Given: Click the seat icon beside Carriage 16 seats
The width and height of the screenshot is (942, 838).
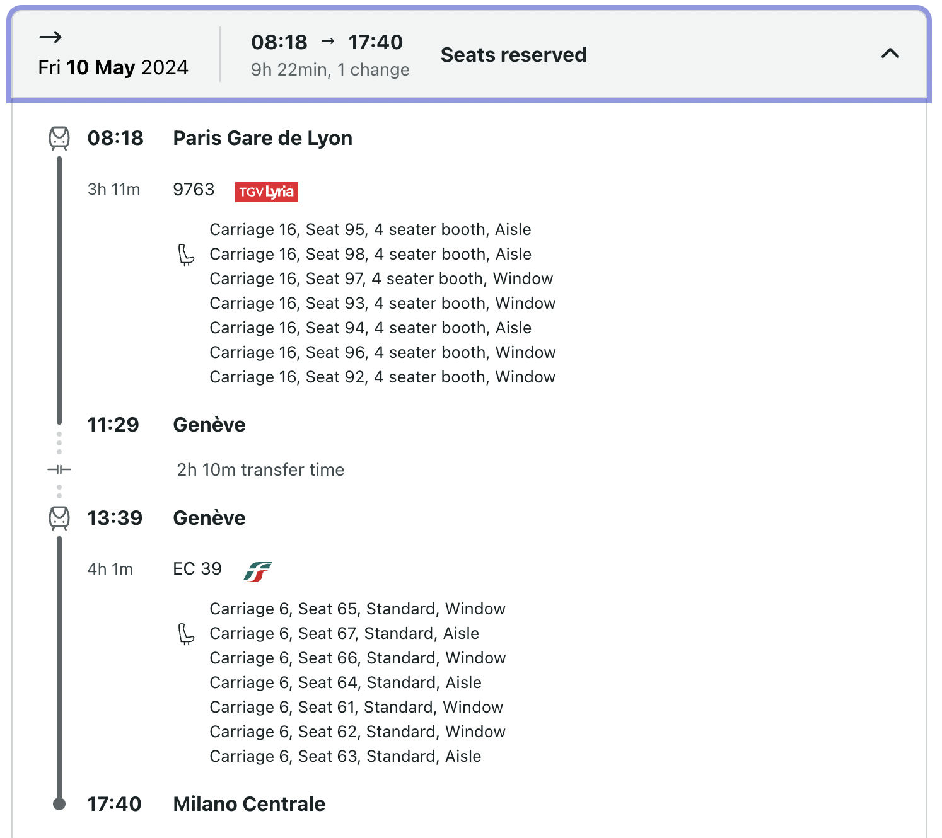Looking at the screenshot, I should pos(186,255).
